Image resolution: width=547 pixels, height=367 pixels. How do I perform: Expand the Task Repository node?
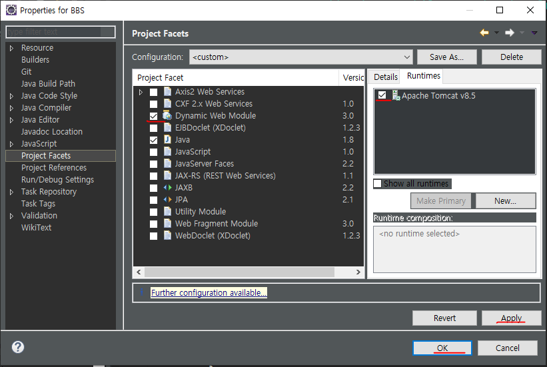coord(11,192)
